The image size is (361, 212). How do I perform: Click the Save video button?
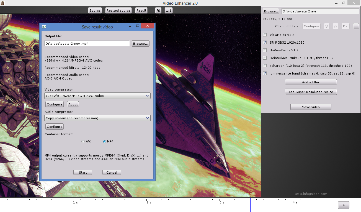(x=311, y=107)
